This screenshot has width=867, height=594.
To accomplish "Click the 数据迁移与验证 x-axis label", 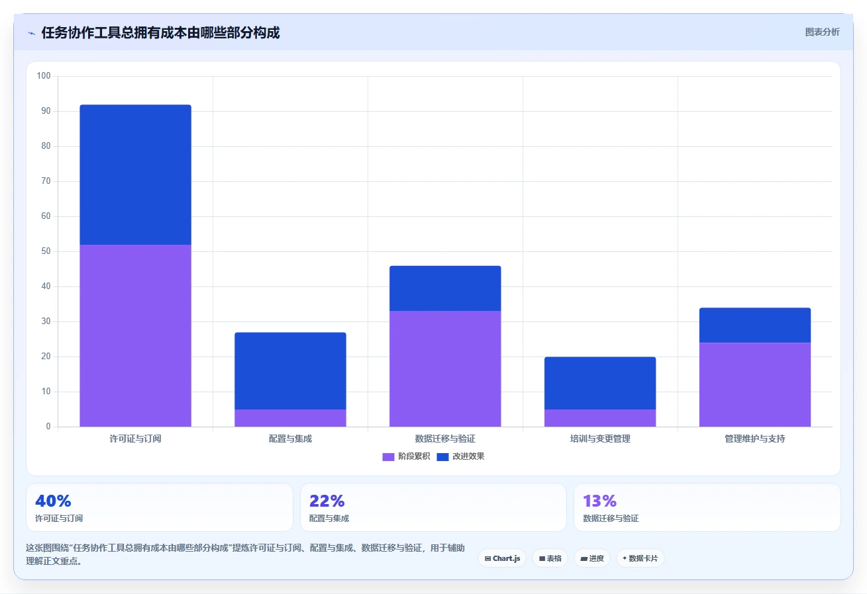I will point(445,439).
